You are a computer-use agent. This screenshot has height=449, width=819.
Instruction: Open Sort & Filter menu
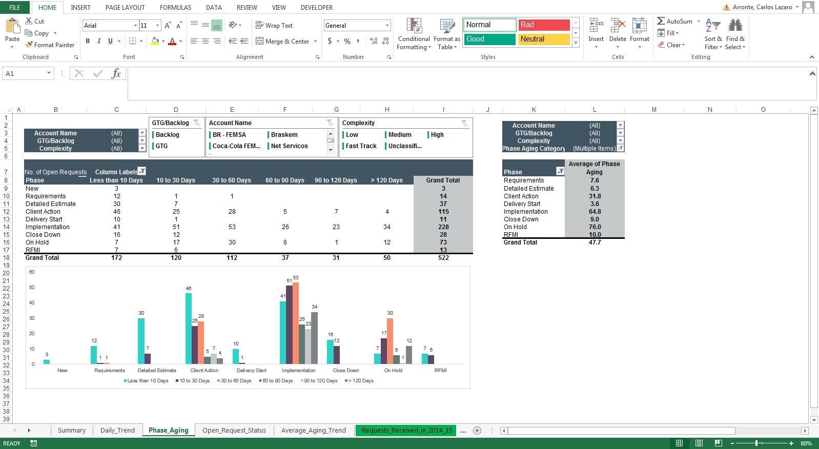click(713, 34)
